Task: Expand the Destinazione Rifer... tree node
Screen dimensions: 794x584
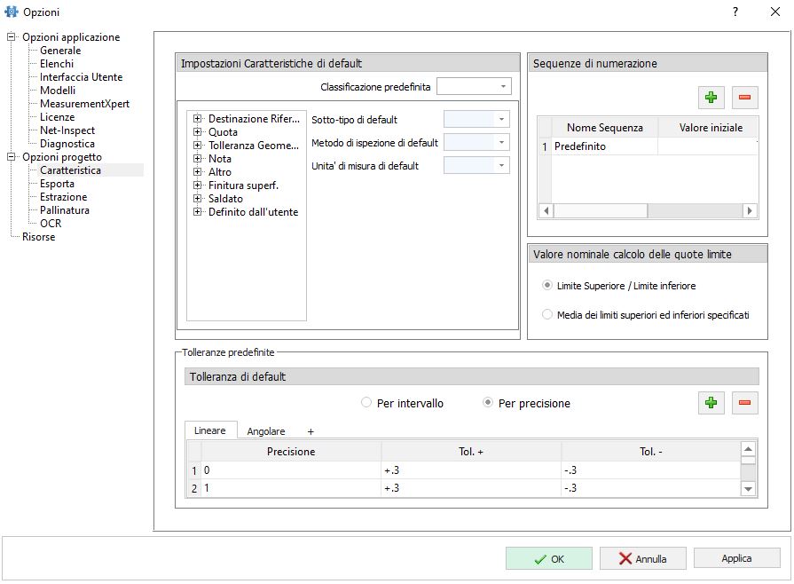Action: tap(198, 119)
